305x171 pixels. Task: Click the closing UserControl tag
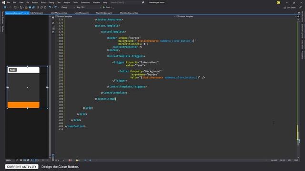tap(75, 126)
